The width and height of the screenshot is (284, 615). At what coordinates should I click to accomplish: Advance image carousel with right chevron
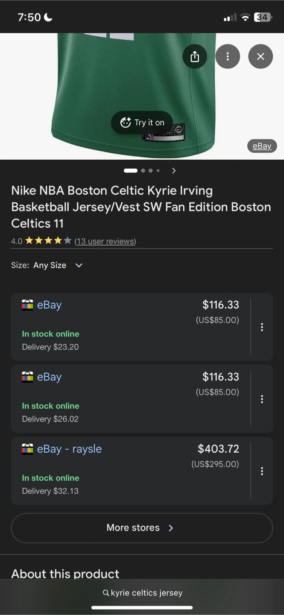pos(174,171)
